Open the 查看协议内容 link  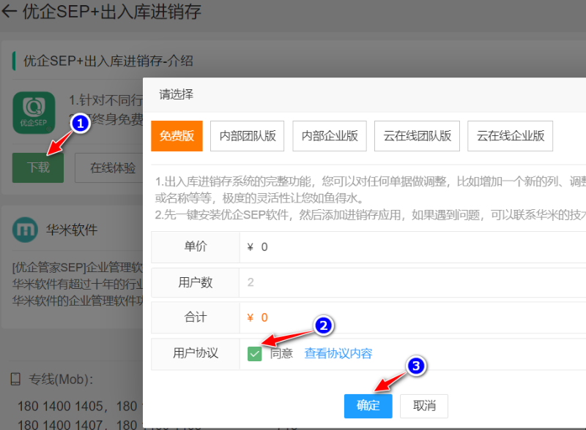click(338, 353)
